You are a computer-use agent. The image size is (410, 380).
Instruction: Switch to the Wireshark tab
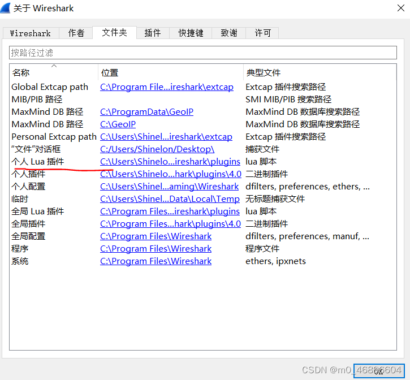pyautogui.click(x=31, y=33)
